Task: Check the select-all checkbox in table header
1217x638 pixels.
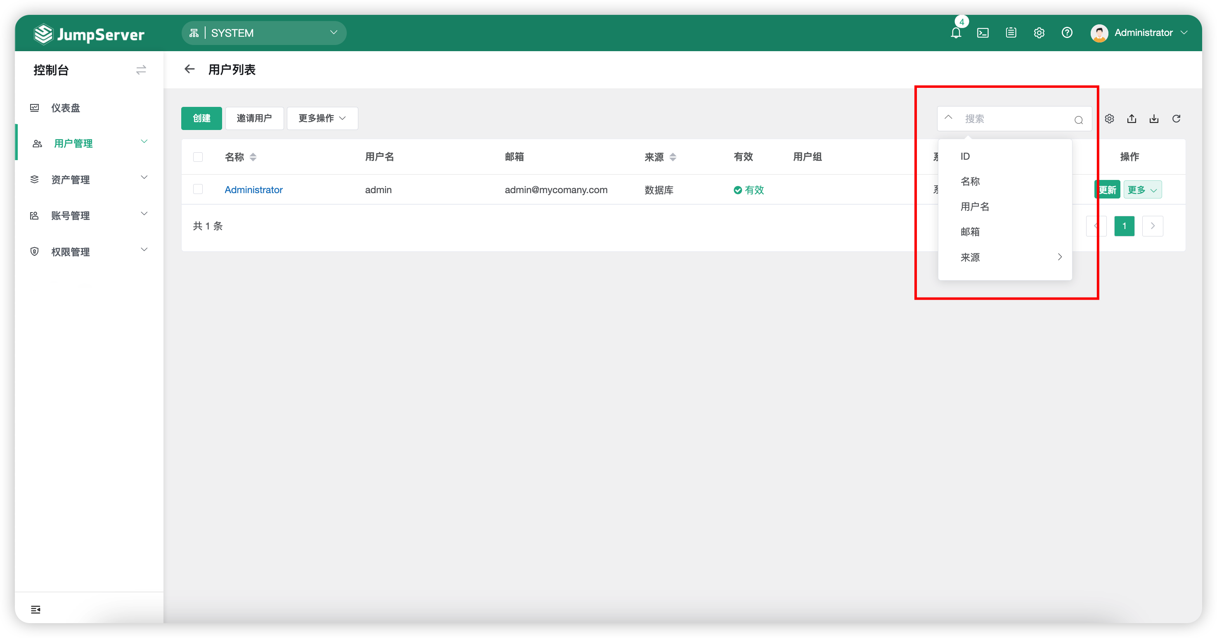Action: click(x=198, y=157)
